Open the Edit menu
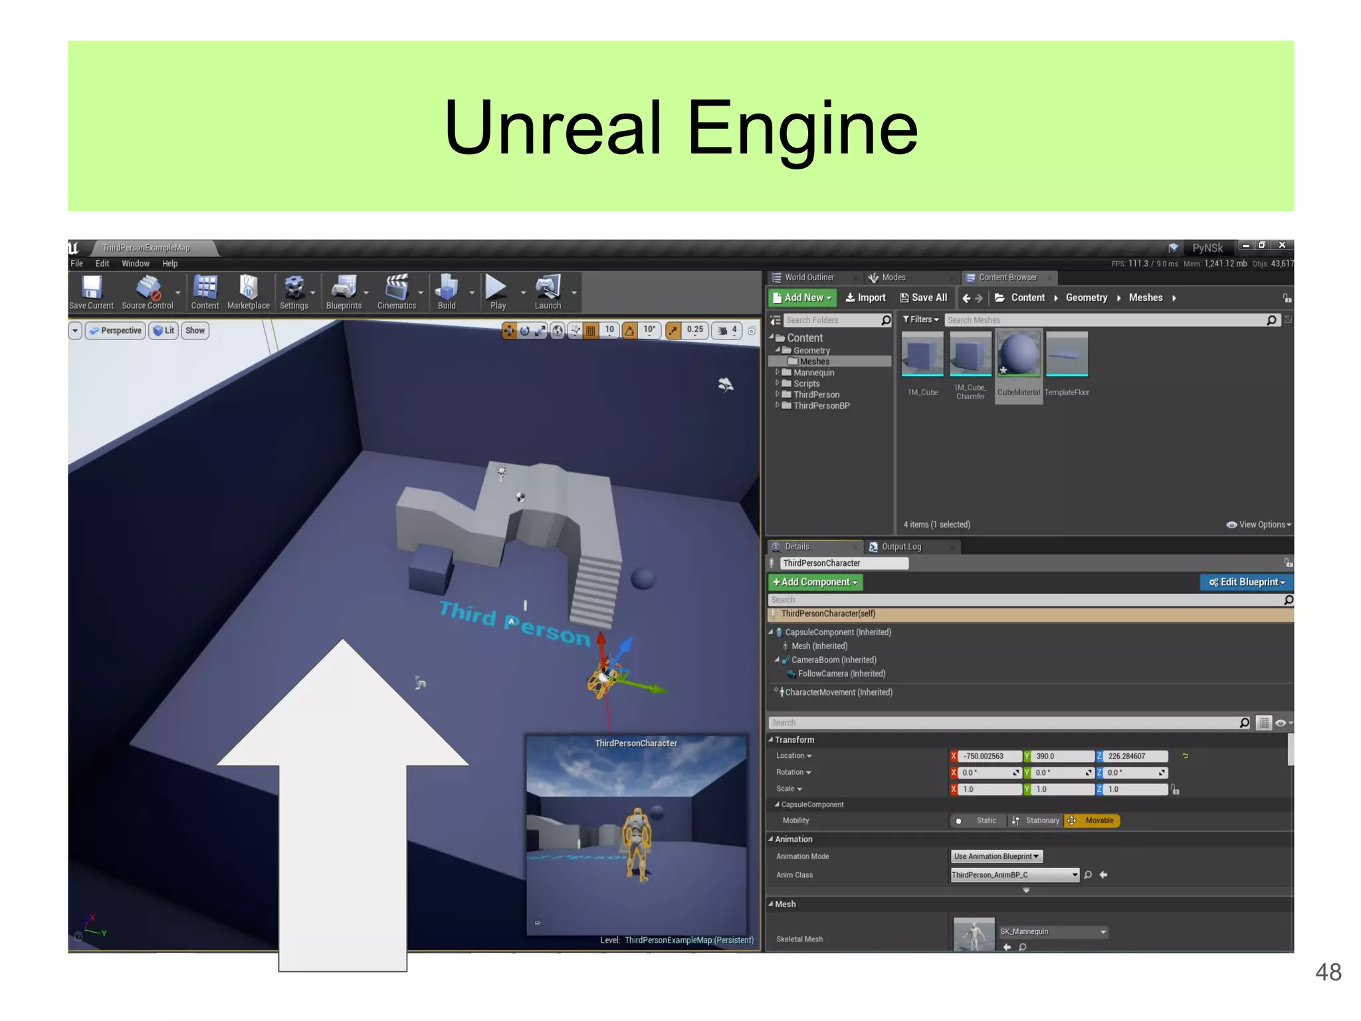Screen dimensions: 1361x1021 (102, 264)
